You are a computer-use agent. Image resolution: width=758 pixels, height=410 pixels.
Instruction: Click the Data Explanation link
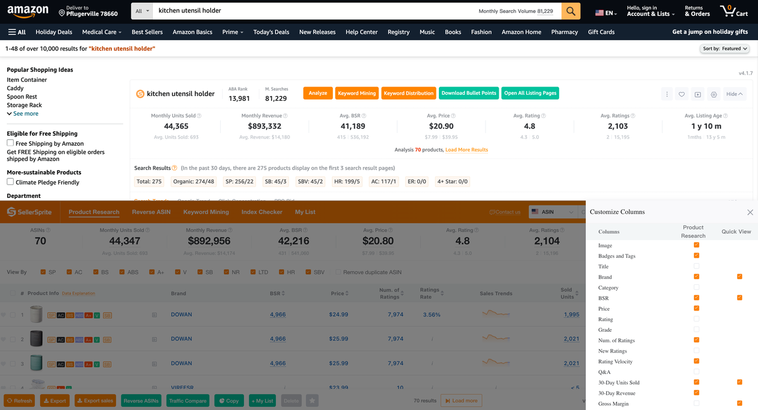click(78, 293)
